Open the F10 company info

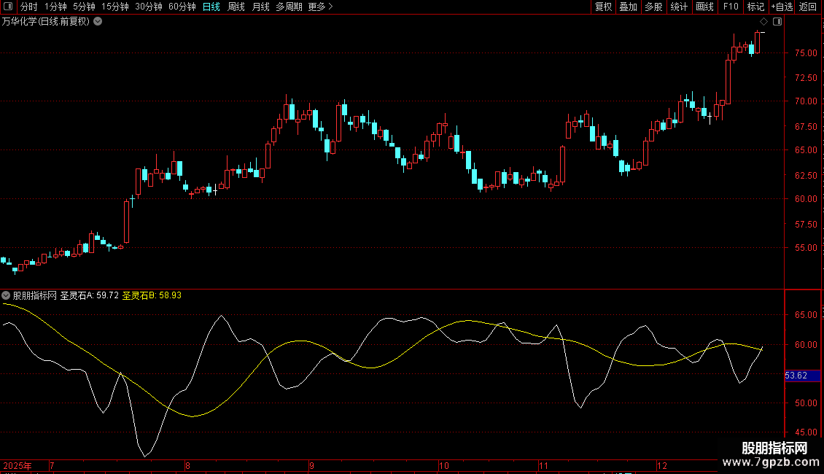click(730, 7)
